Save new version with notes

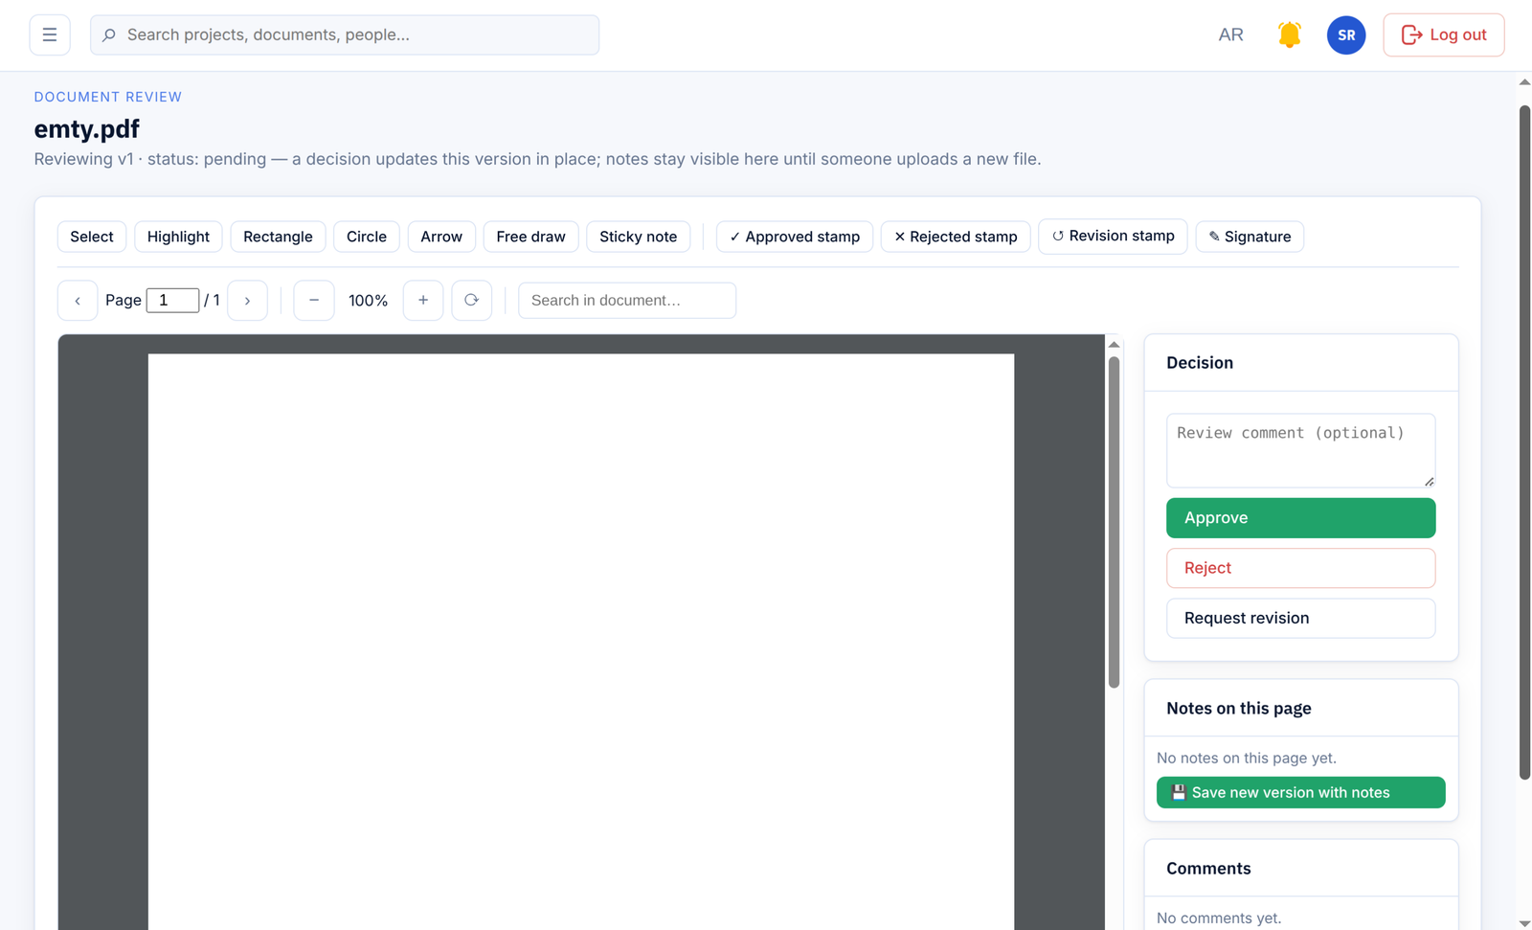coord(1300,792)
